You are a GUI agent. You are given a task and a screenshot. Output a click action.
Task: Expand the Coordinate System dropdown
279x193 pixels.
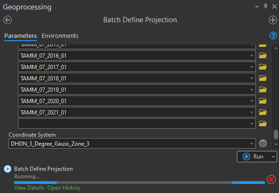[x=252, y=143]
